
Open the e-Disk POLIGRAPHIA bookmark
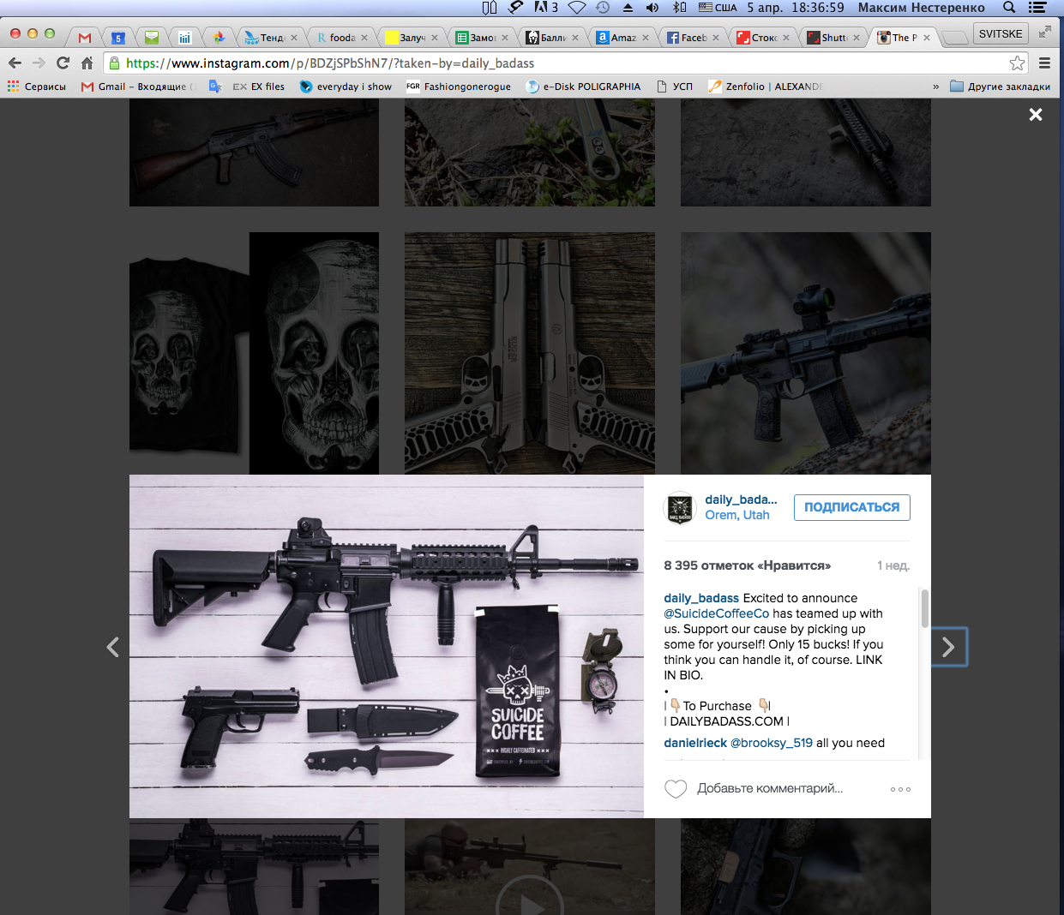coord(584,87)
